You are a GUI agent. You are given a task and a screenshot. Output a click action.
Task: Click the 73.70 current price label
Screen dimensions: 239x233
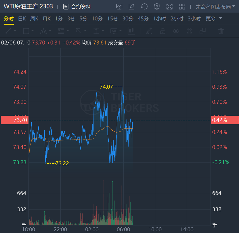(x=14, y=120)
